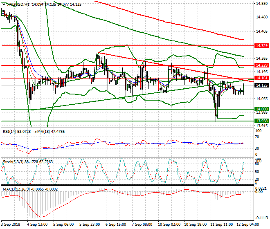Click the 4 Sep 13:00 time label
This screenshot has width=270, height=229.
pyautogui.click(x=37, y=225)
